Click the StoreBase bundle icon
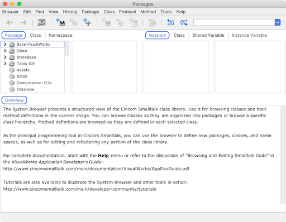The image size is (286, 222). [x=12, y=57]
